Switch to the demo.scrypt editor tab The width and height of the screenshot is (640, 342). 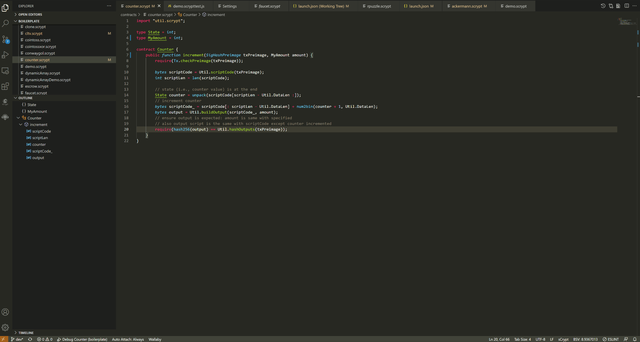pyautogui.click(x=516, y=6)
